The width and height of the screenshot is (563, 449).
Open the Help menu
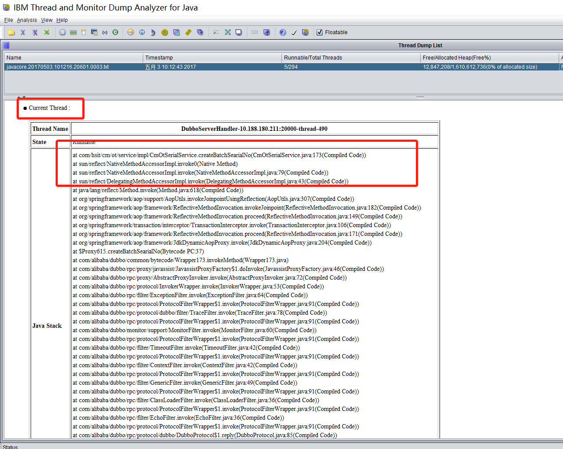[62, 20]
